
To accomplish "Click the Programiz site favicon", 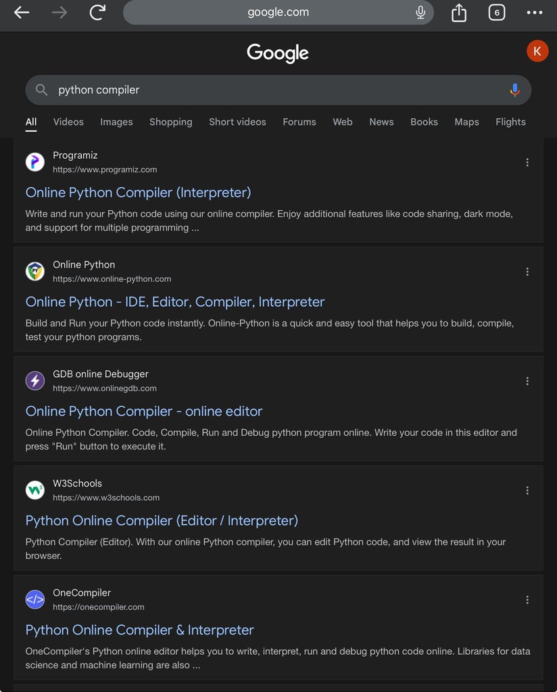I will (35, 162).
